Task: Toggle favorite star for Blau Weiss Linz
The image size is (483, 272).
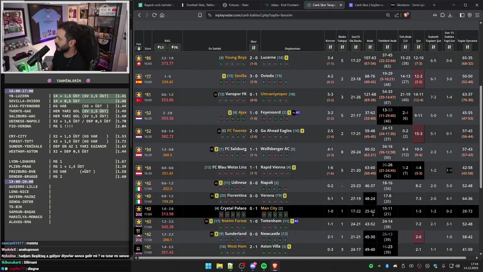Action: pos(139,168)
